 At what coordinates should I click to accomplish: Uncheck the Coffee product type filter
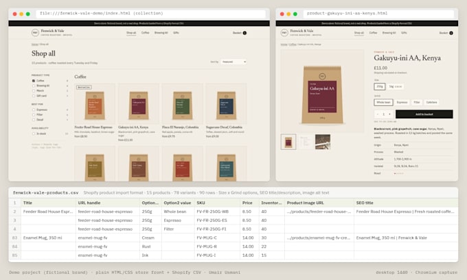point(34,81)
